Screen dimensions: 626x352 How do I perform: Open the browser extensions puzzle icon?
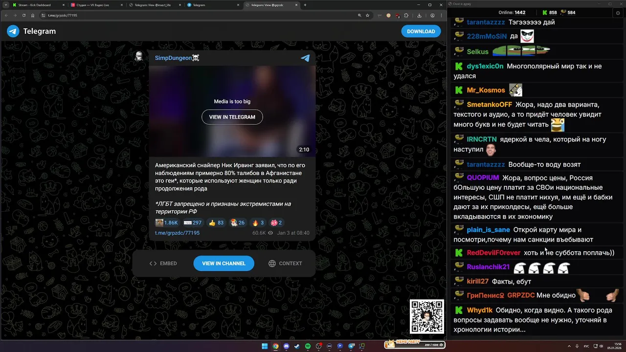point(406,15)
